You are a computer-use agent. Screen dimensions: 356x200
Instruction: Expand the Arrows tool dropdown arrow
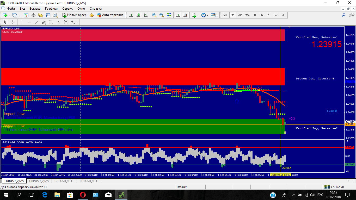pyautogui.click(x=77, y=22)
